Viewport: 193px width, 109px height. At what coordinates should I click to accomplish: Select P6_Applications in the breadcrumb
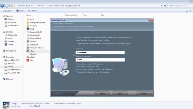[72, 6]
